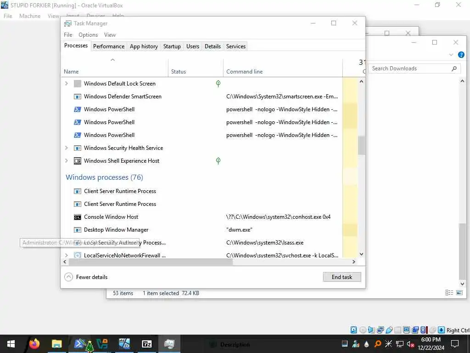Open 7-Zip from the taskbar
The height and width of the screenshot is (353, 470).
[146, 344]
